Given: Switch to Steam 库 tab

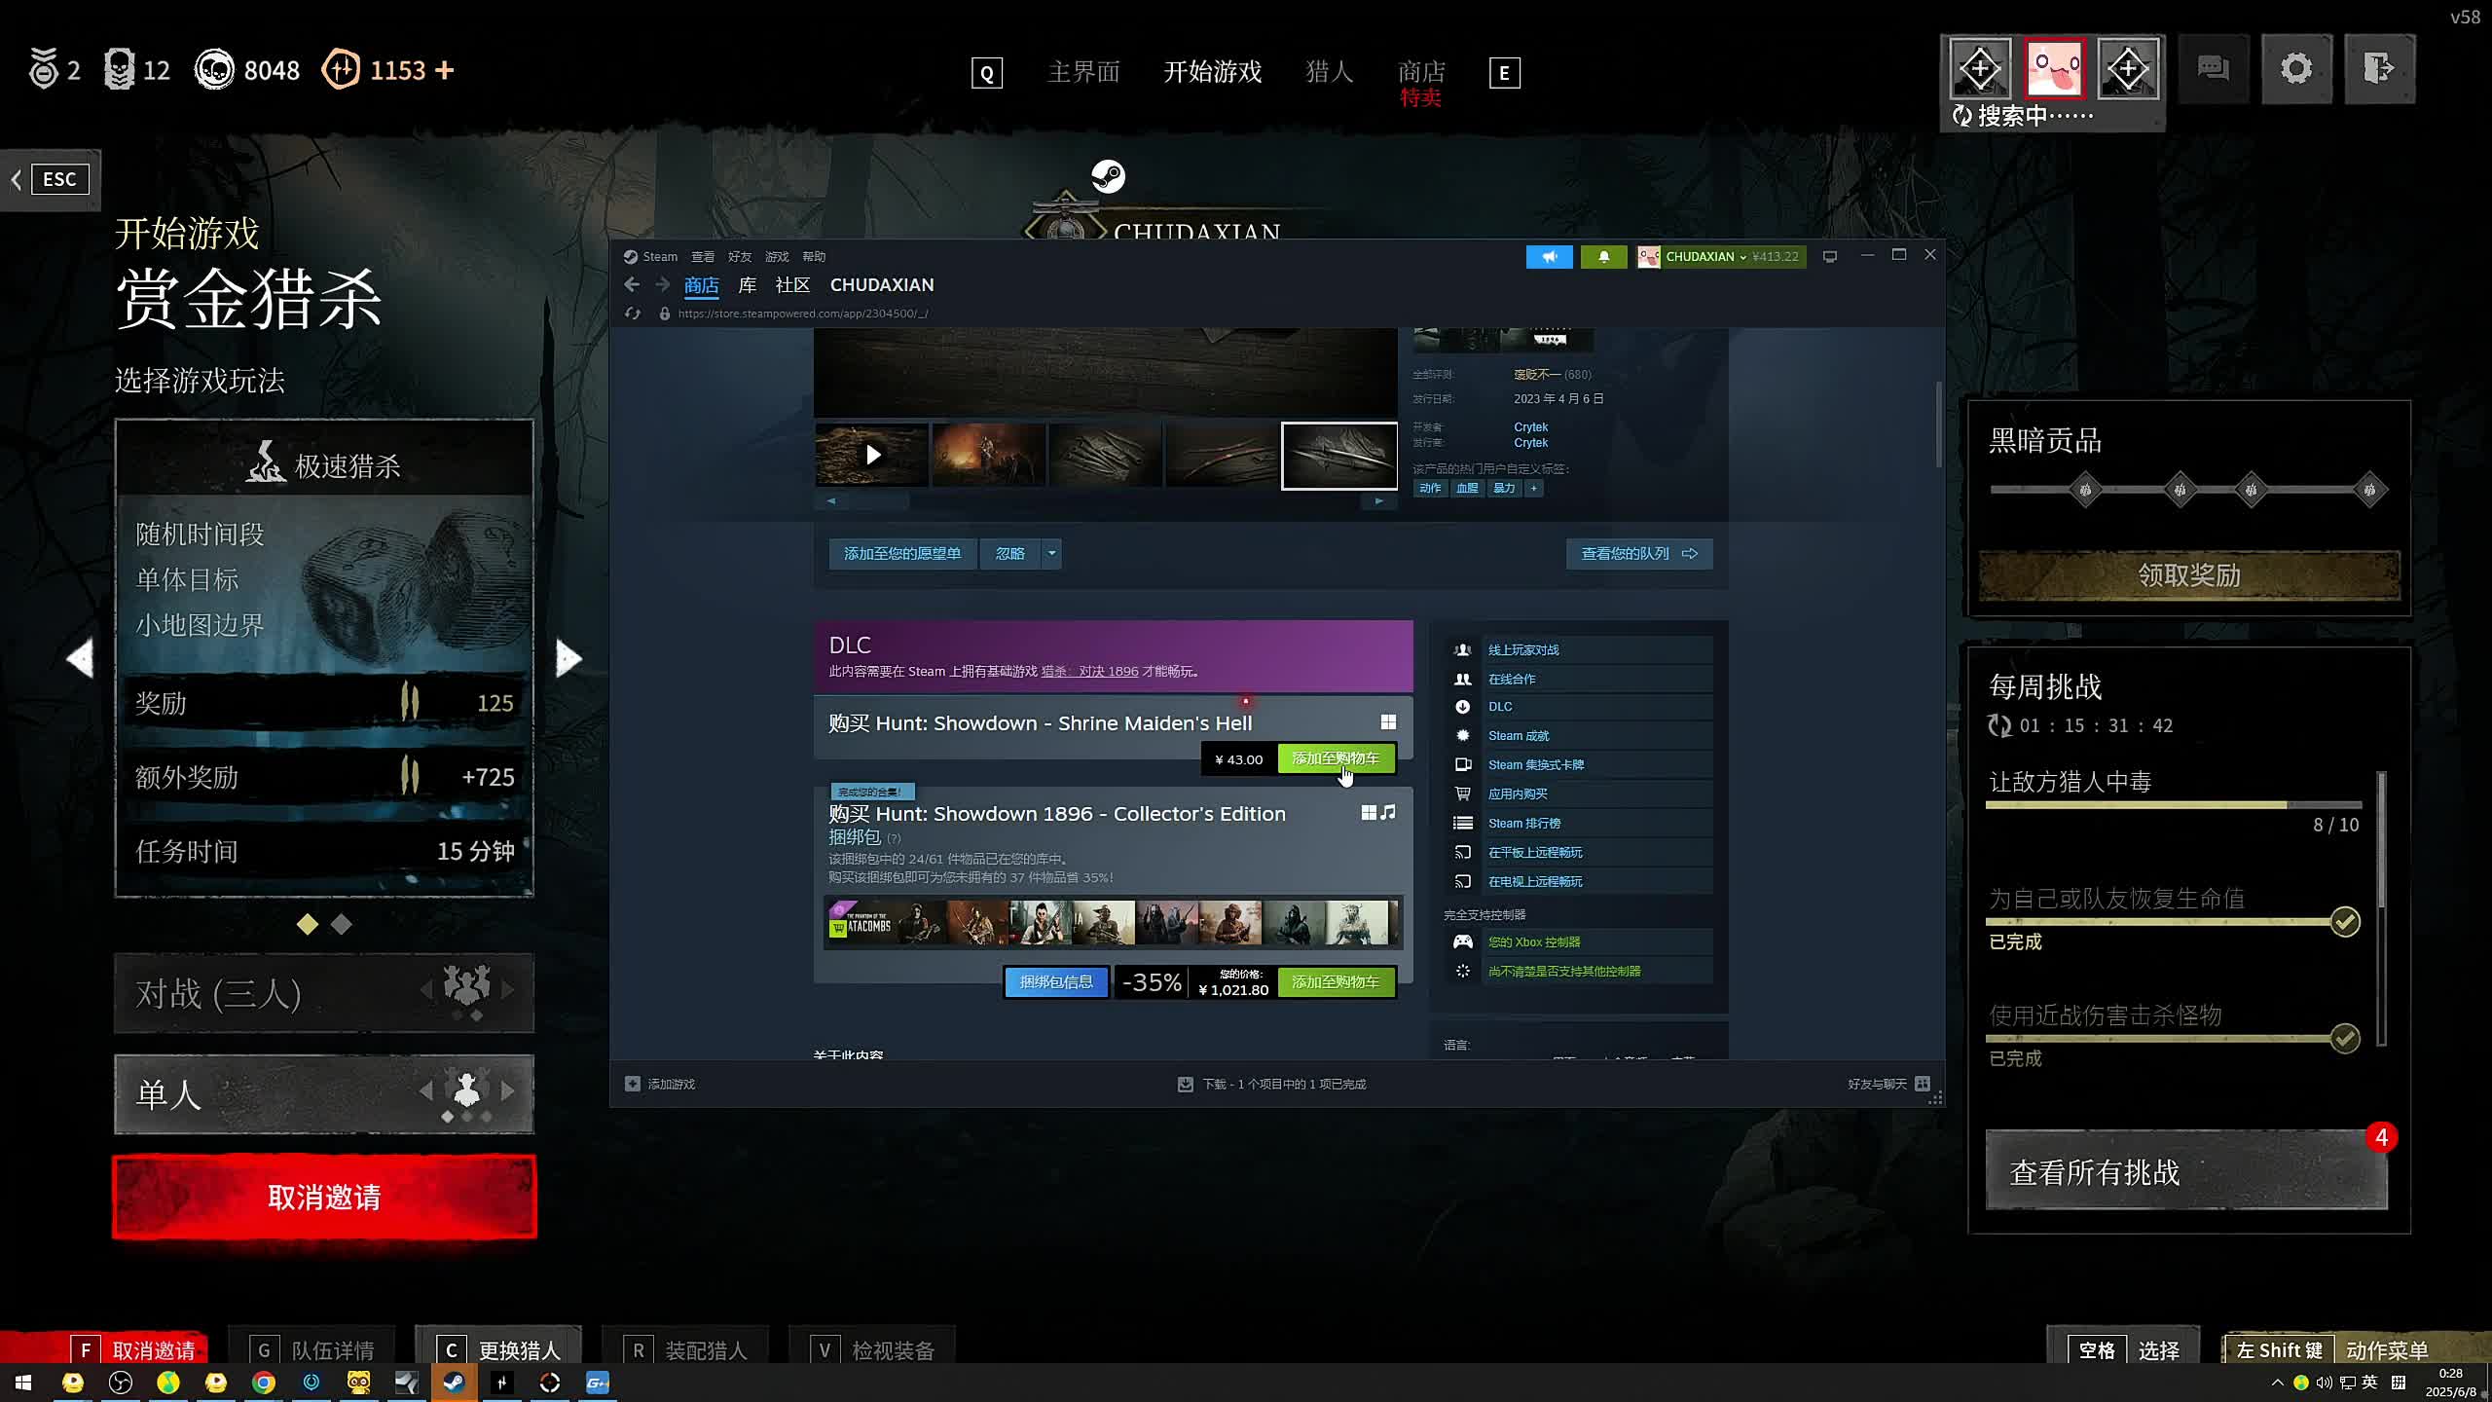Looking at the screenshot, I should (x=748, y=285).
